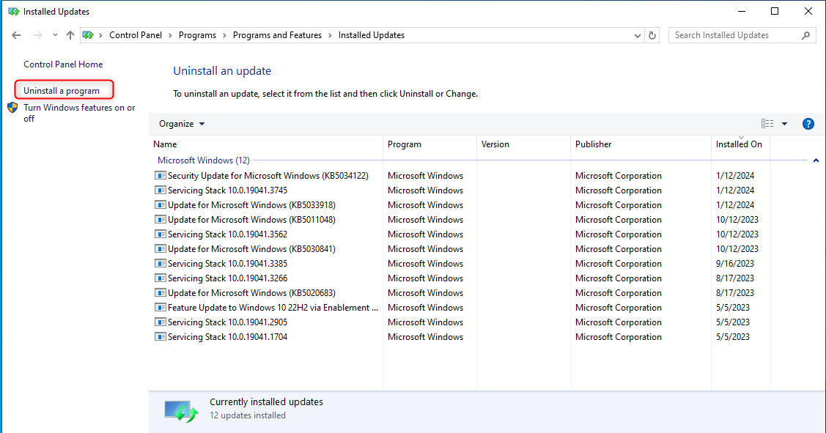Click icon of Servicing Stack 10.0.19041.1704

tap(160, 336)
